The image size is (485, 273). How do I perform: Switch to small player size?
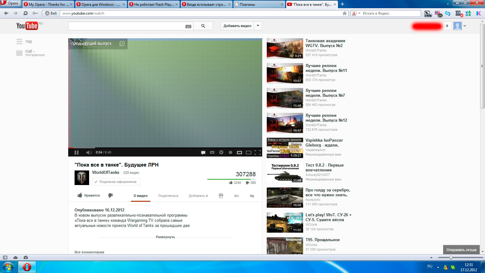pos(239,153)
